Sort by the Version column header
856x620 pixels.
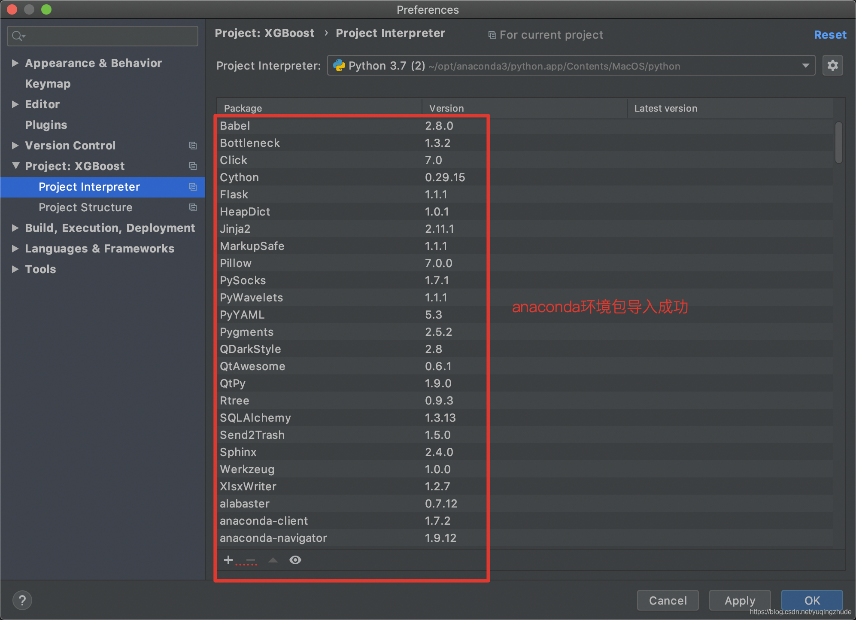(525, 108)
